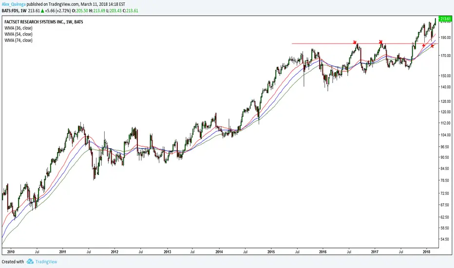Click the TradingView logo icon
This screenshot has height=268, width=454.
(30, 262)
